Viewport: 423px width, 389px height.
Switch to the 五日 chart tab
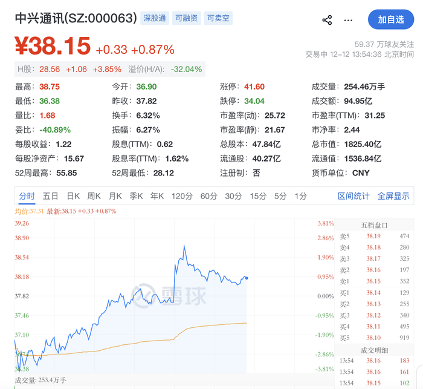click(x=50, y=196)
